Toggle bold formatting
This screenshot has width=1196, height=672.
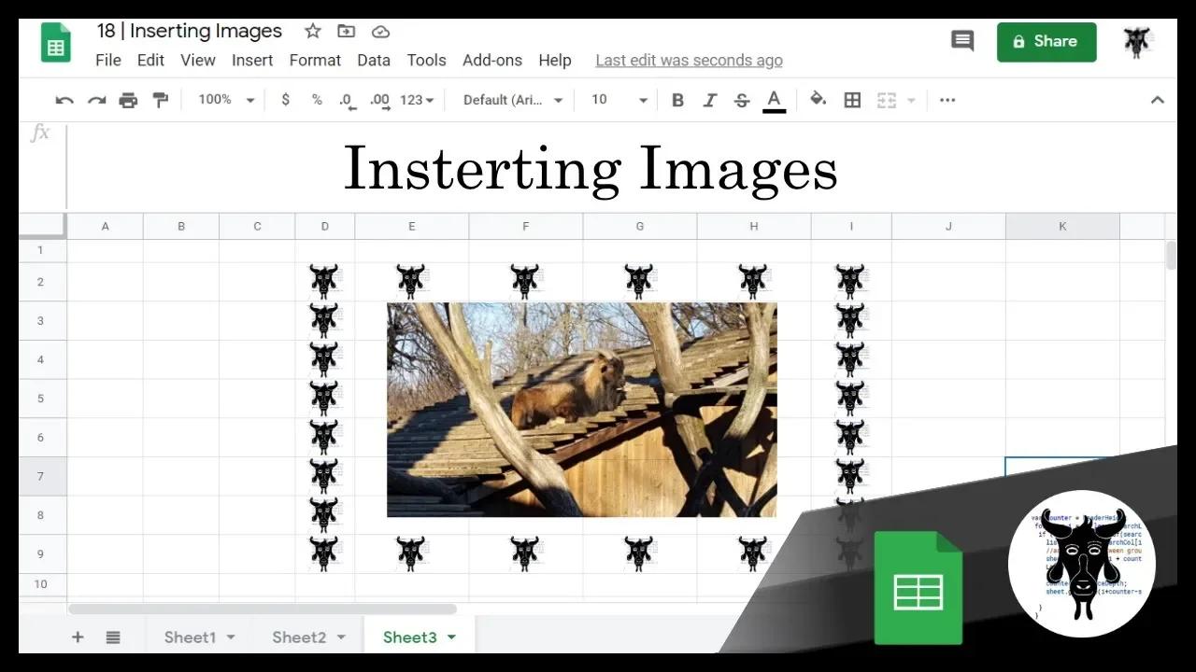pyautogui.click(x=677, y=99)
